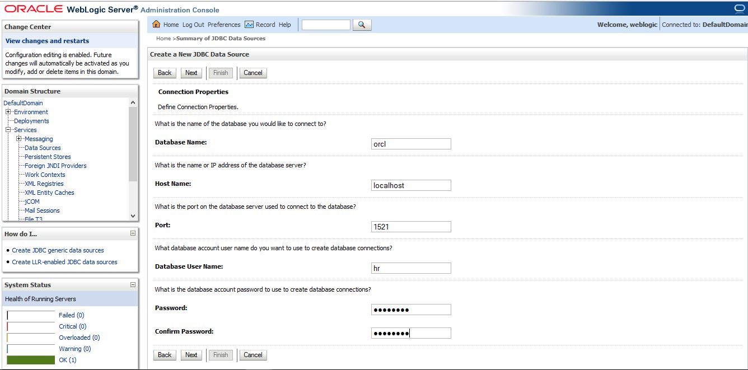Open XML Registries tree item

[x=44, y=184]
